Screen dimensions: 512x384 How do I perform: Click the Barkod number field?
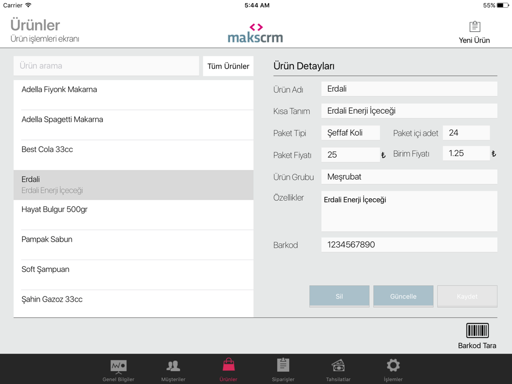point(409,245)
